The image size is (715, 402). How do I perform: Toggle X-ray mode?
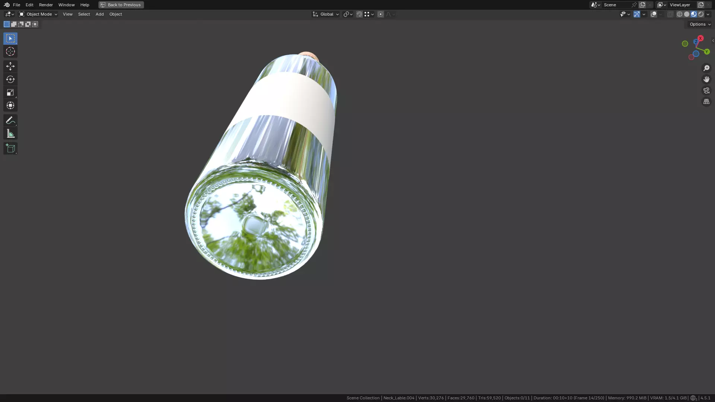pos(670,14)
